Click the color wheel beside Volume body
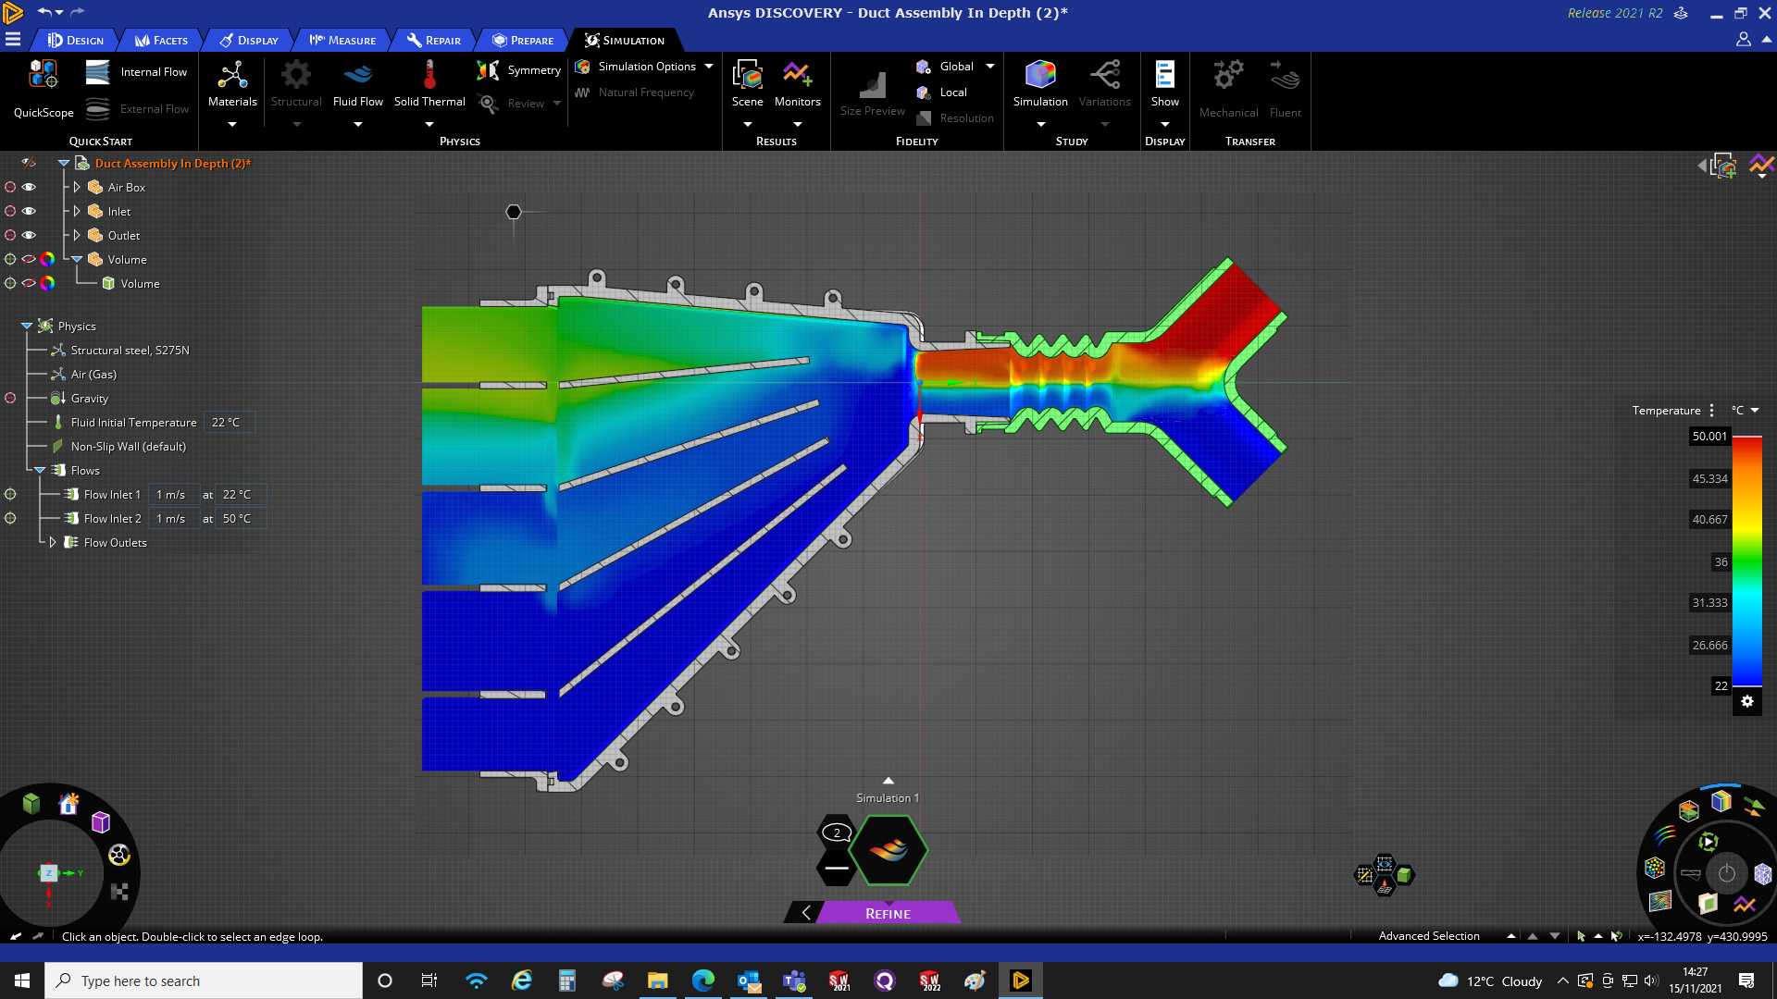Image resolution: width=1777 pixels, height=999 pixels. click(x=47, y=283)
